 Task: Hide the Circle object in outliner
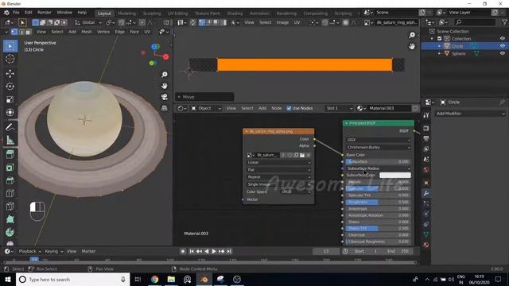[x=503, y=46]
